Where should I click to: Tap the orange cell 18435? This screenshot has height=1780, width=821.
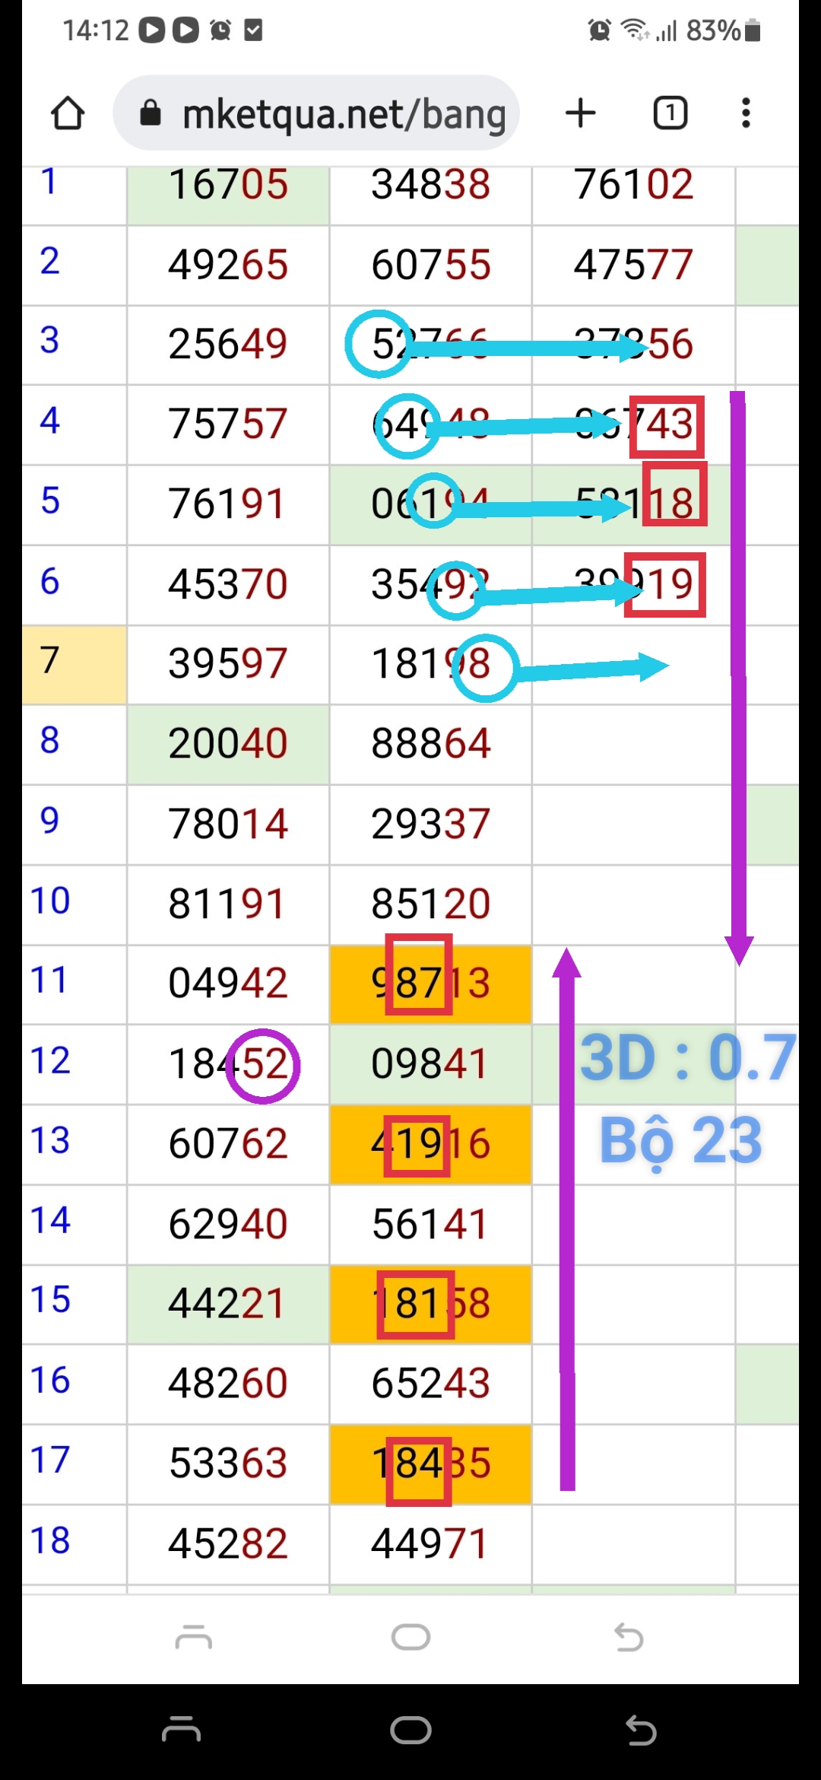(x=430, y=1464)
